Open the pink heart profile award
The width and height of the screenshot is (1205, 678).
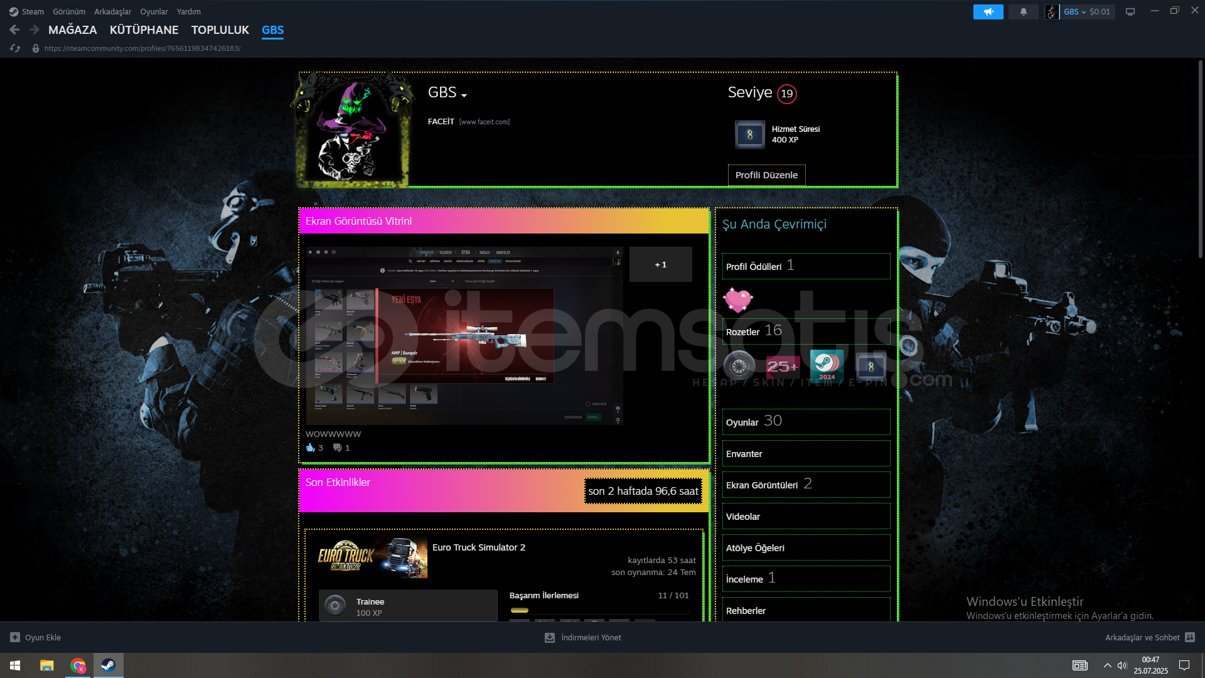tap(737, 300)
